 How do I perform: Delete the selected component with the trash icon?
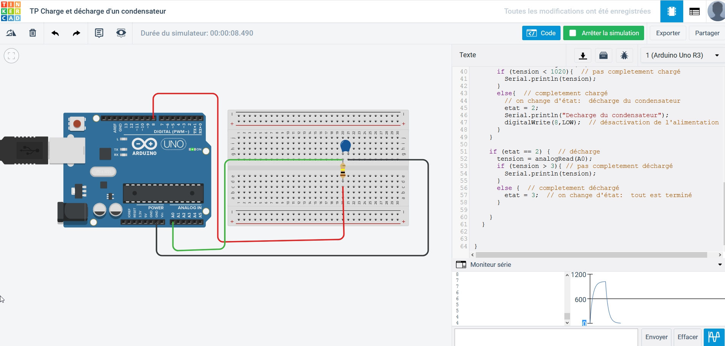(x=33, y=33)
